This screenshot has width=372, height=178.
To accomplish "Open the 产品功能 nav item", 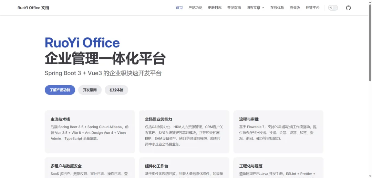I will pyautogui.click(x=195, y=8).
